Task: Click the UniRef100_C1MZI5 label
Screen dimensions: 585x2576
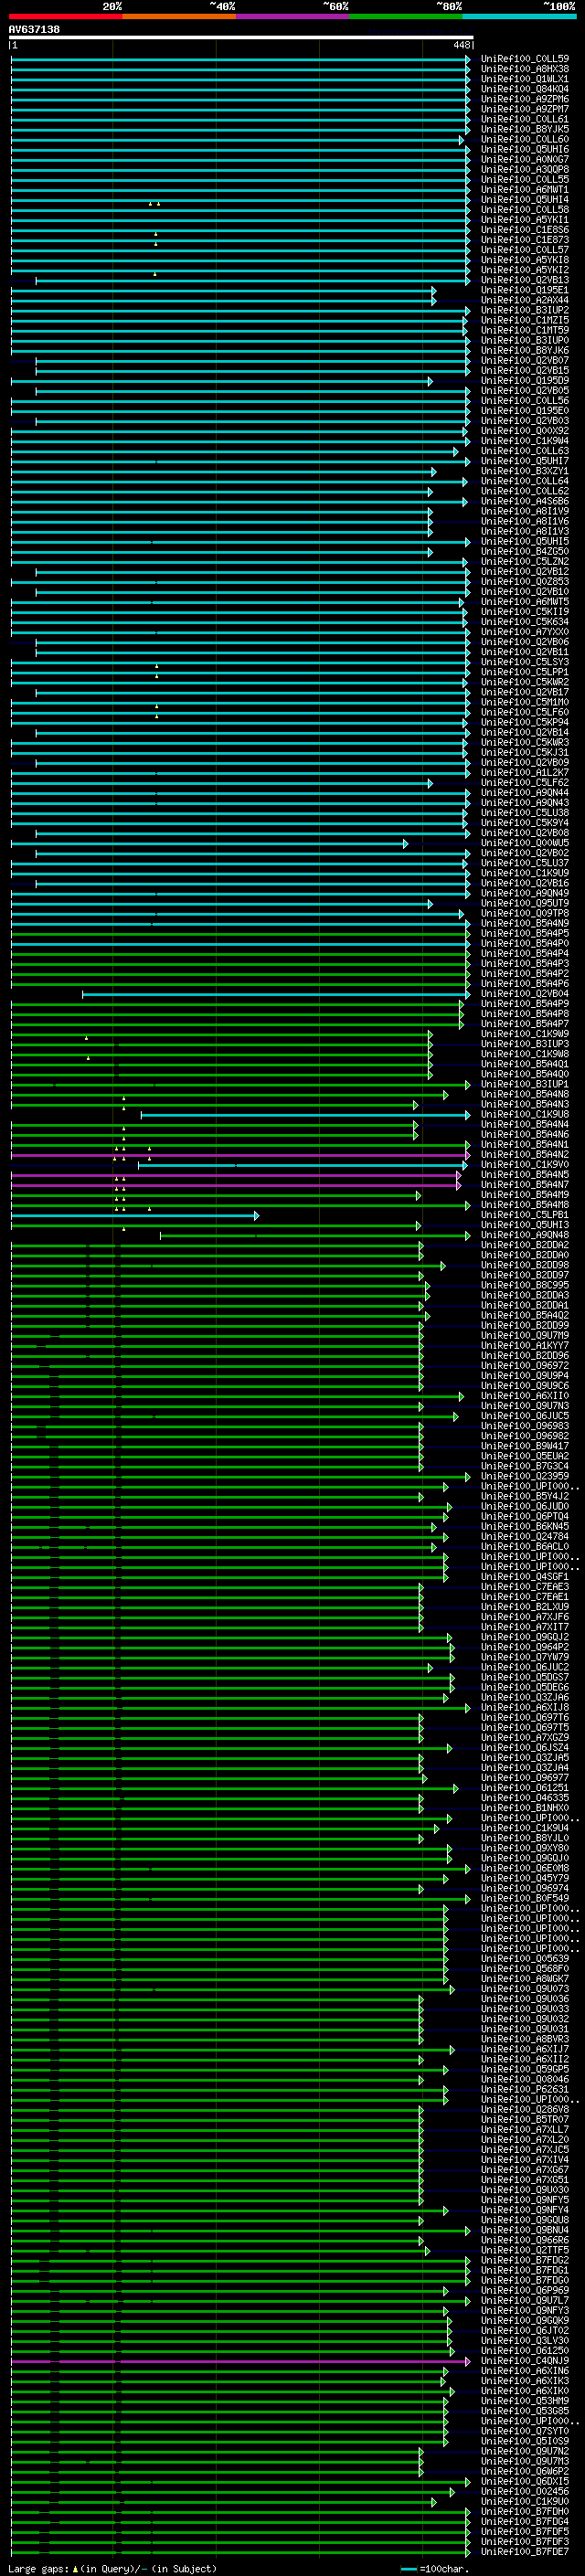Action: click(524, 320)
